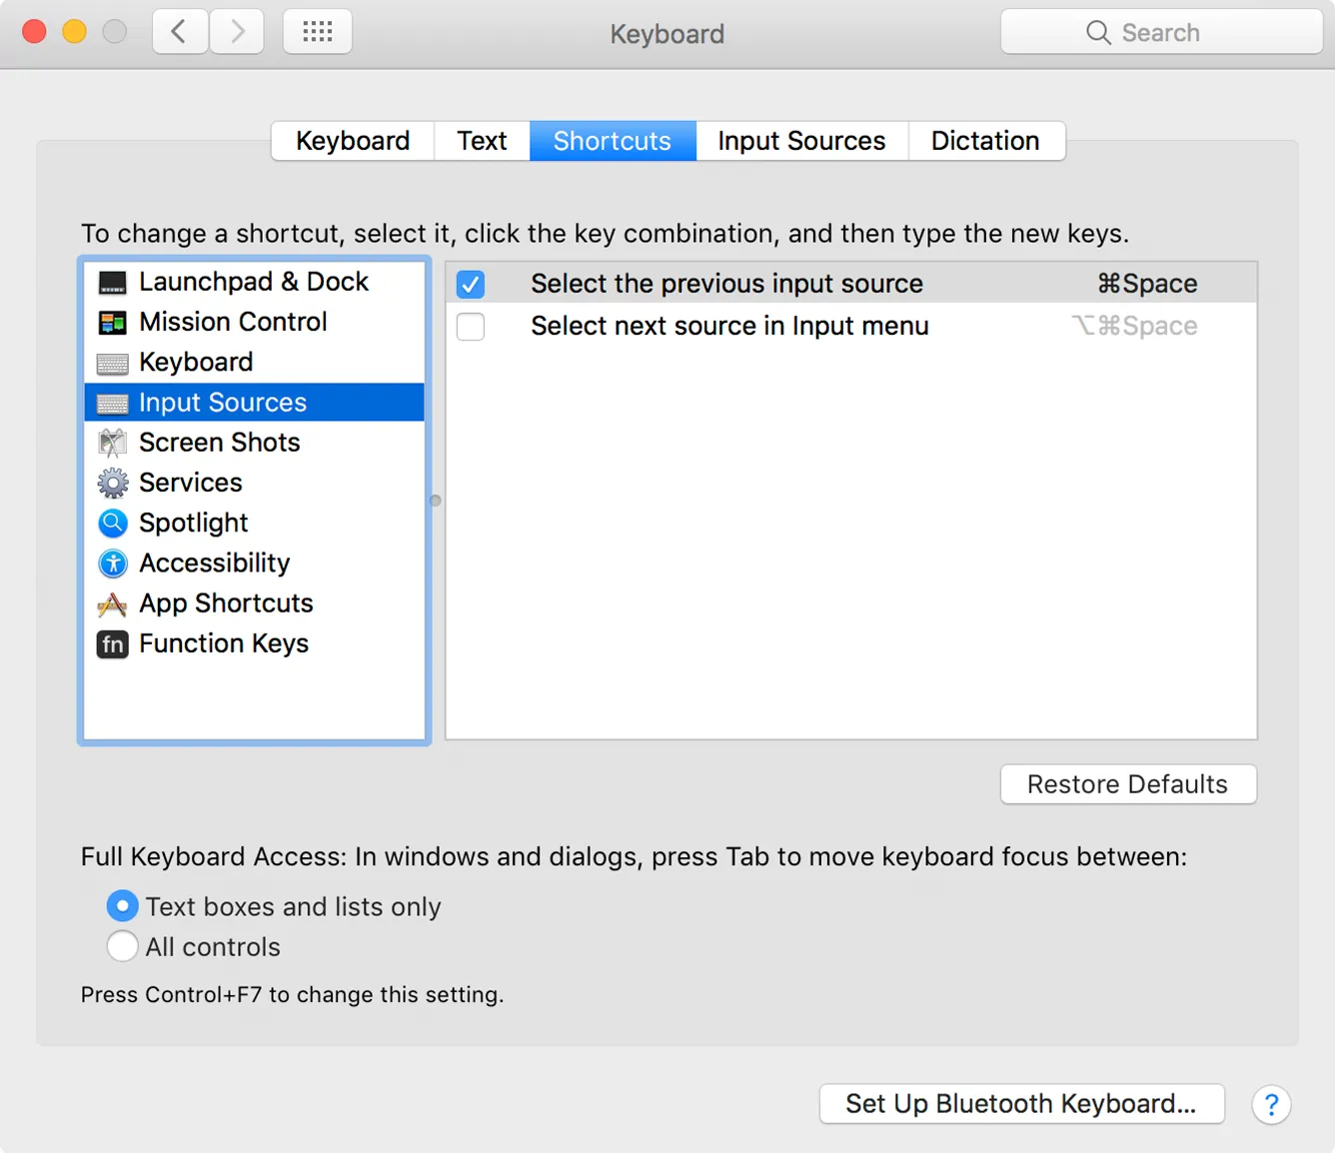
Task: Select the All controls radio button
Action: coord(122,946)
